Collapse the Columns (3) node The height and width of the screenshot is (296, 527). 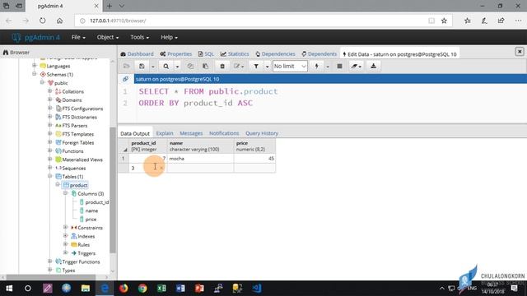[66, 193]
